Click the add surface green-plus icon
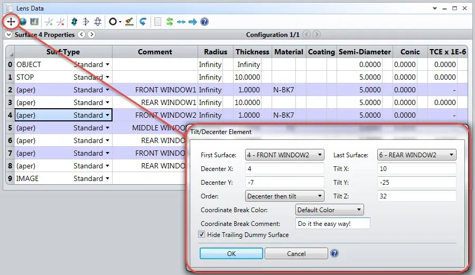This screenshot has width=475, height=275. (x=49, y=22)
